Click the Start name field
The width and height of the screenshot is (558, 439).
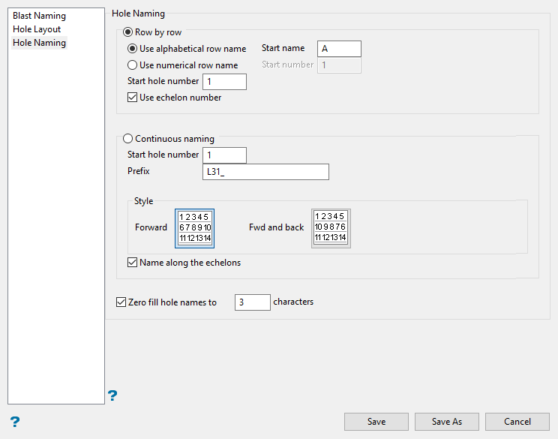tap(339, 49)
